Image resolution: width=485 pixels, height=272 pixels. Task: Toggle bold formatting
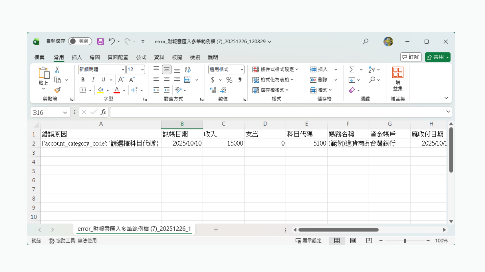coord(83,80)
